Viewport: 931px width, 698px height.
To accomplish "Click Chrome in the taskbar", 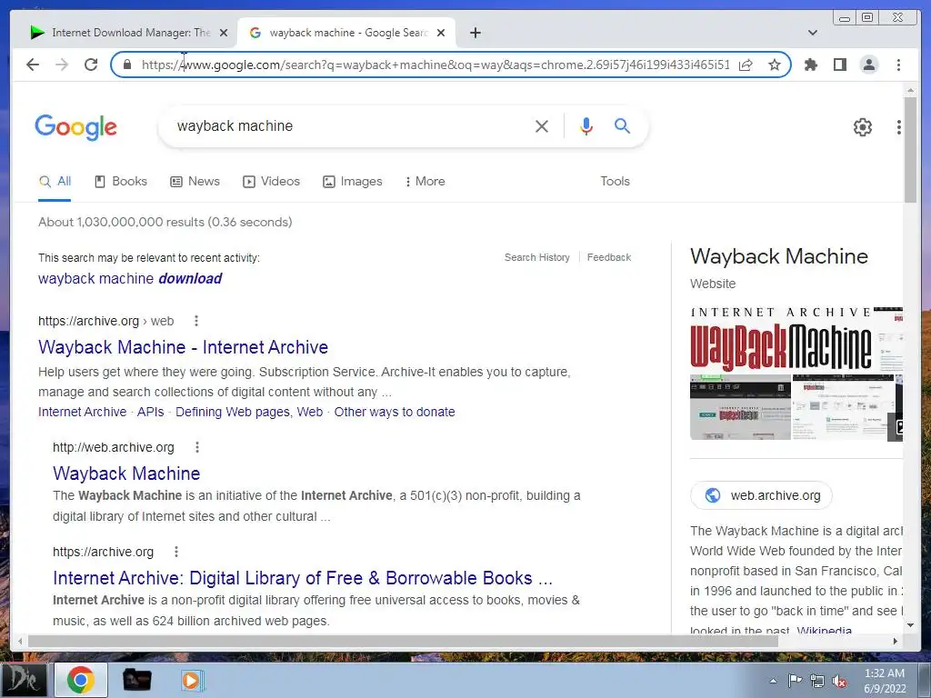I will coord(81,680).
